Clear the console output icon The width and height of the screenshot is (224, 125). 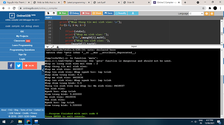[57, 47]
